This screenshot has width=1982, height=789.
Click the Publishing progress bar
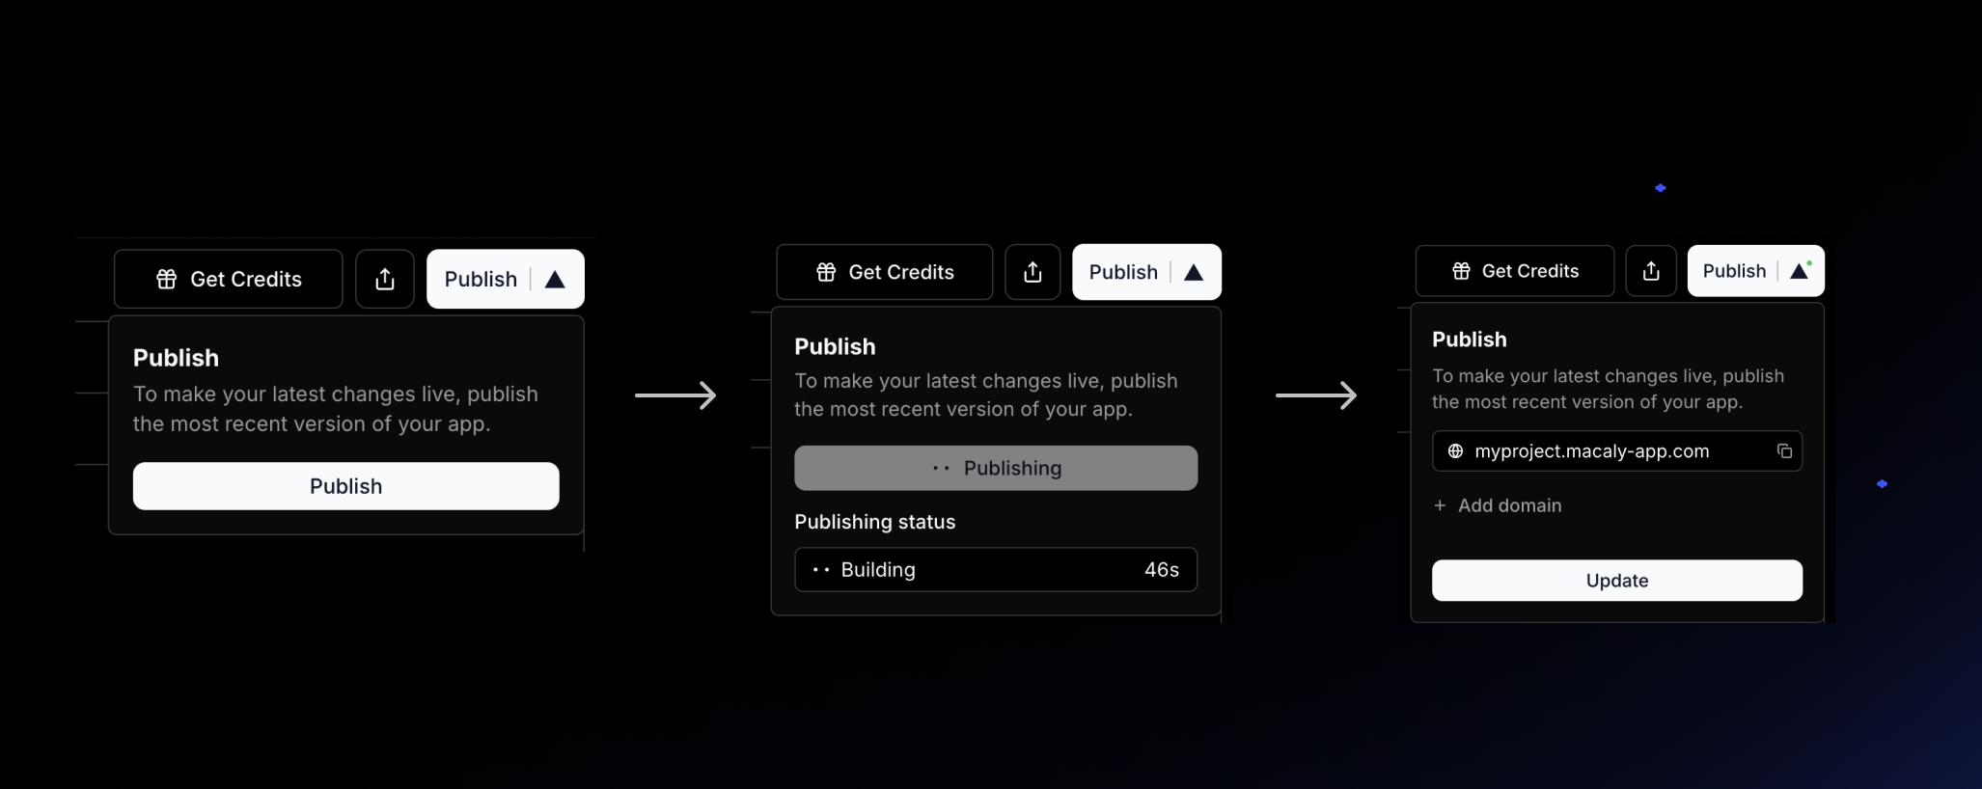[x=995, y=468]
